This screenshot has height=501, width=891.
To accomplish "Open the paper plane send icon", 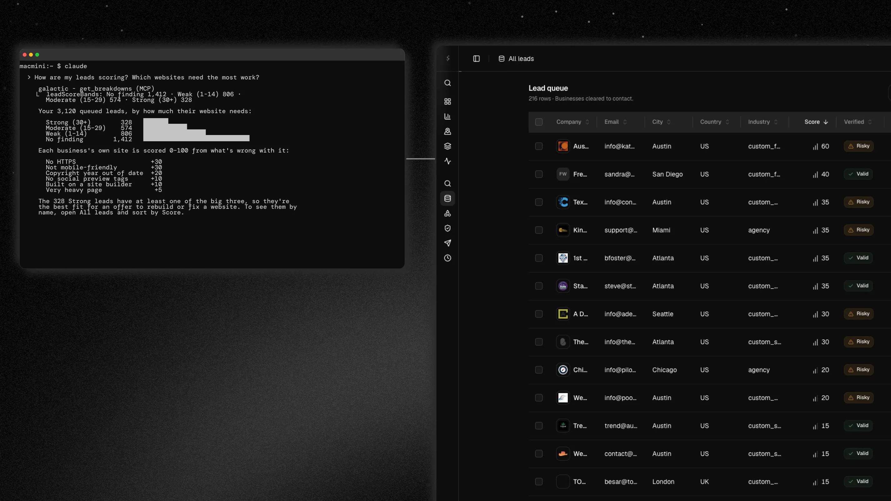I will pos(447,243).
